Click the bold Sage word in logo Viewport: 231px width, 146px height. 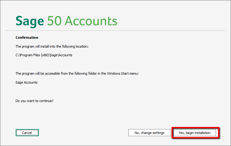30,22
